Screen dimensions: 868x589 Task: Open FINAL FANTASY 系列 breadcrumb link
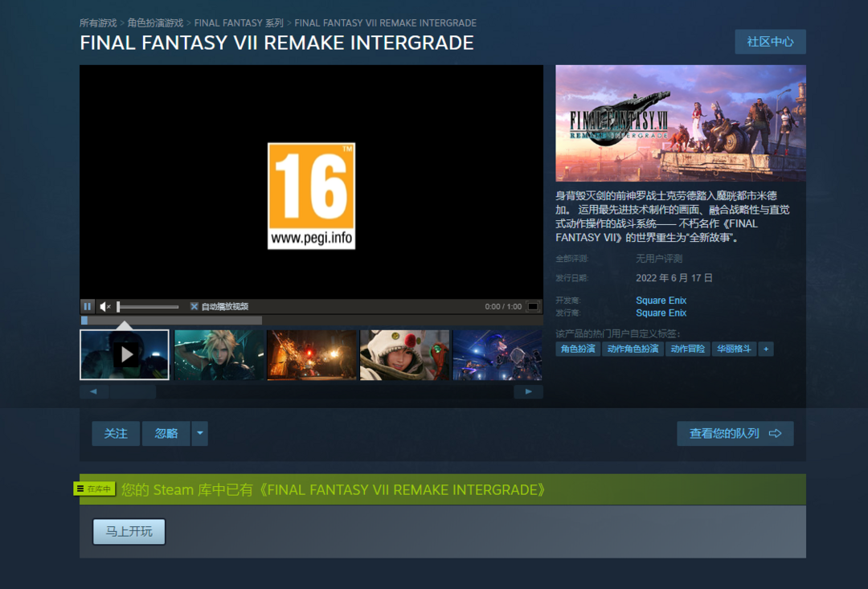239,22
